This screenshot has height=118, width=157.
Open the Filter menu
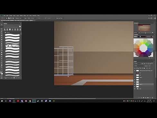point(24,15)
